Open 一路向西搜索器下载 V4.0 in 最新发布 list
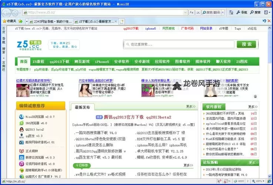The width and height of the screenshot is (273, 185). tap(96, 133)
